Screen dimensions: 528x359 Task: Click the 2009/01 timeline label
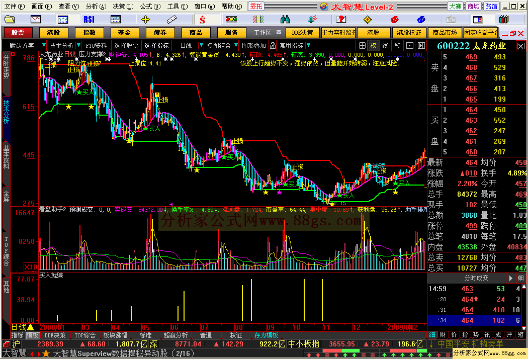(398, 327)
